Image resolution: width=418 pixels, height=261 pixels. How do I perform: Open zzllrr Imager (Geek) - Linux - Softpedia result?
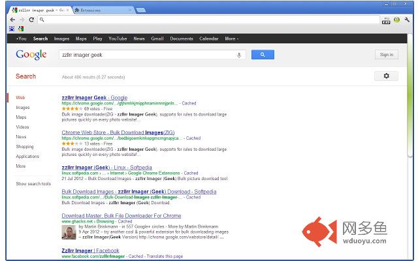click(106, 168)
